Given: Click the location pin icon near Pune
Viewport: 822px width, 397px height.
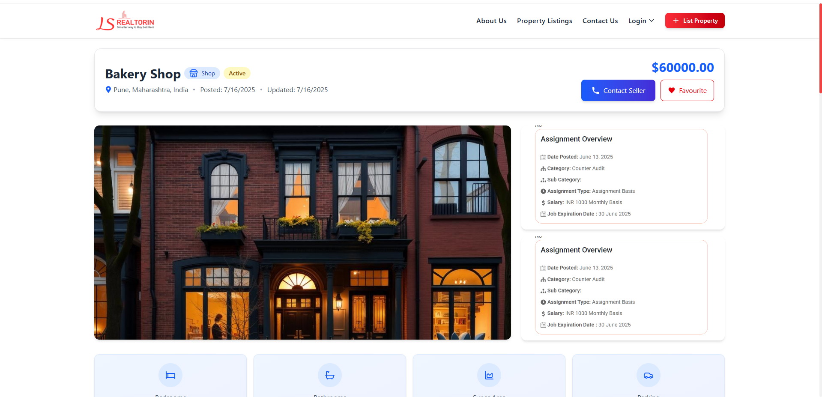Looking at the screenshot, I should pyautogui.click(x=108, y=90).
